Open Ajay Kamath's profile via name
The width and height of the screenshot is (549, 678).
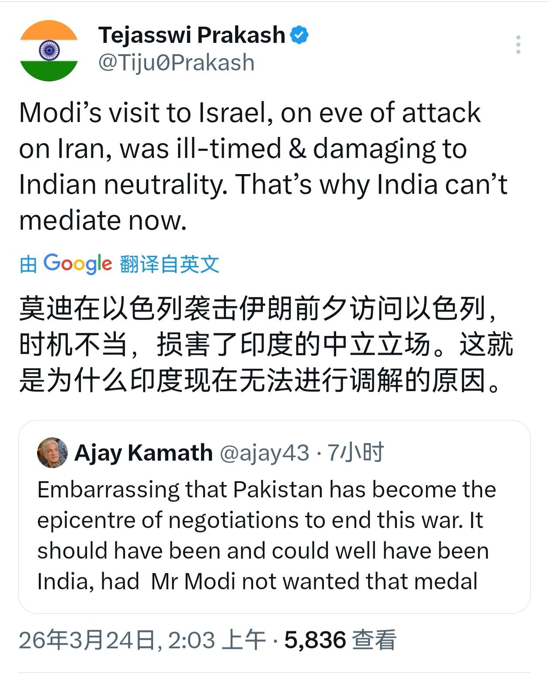point(143,453)
